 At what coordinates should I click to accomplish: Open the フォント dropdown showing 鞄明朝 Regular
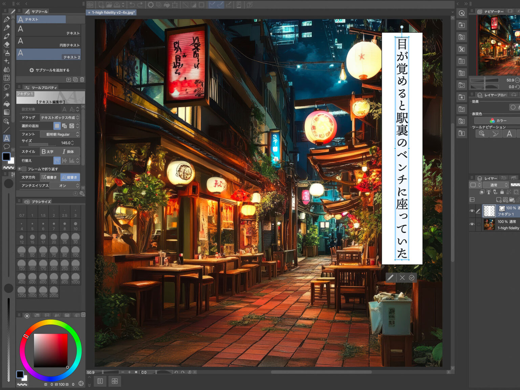coord(60,134)
